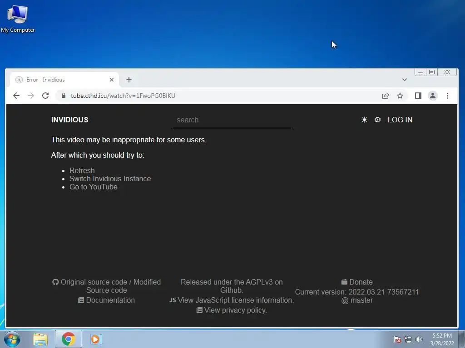
Task: Click Switch Invidious Instance link
Action: click(x=110, y=179)
